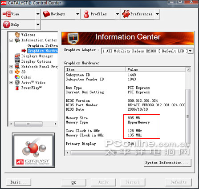Click the Subsystem ID value 1449
This screenshot has width=199, height=189.
(132, 75)
